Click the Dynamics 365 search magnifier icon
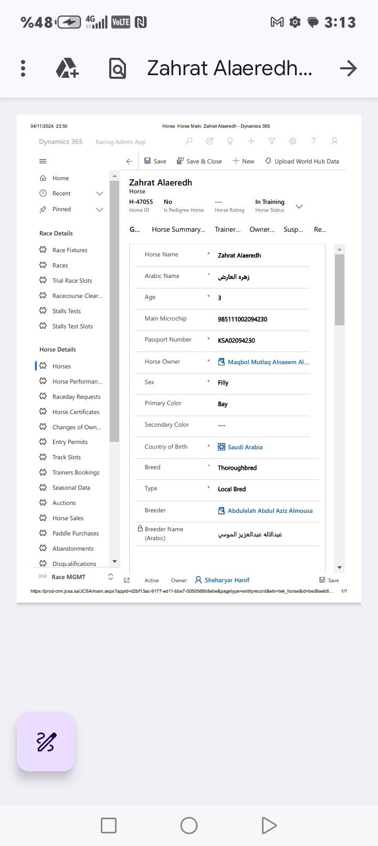The width and height of the screenshot is (378, 846). 188,141
